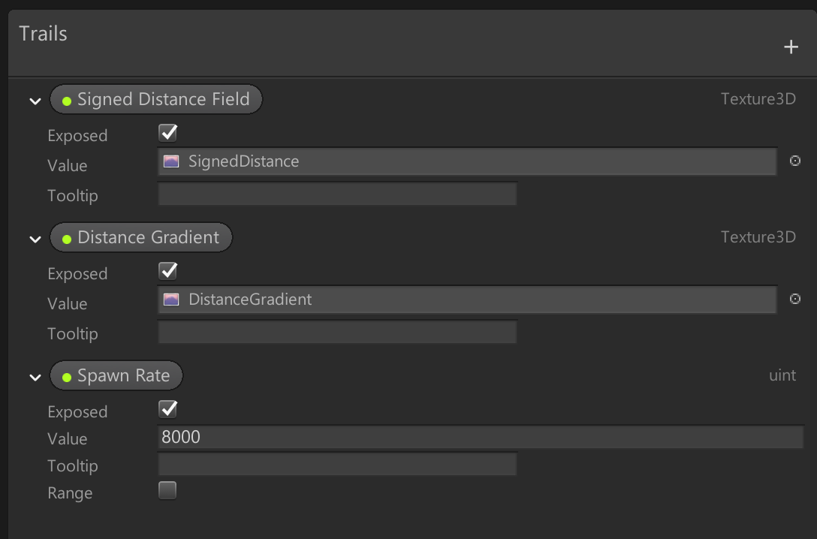
Task: Click Tooltip field under Distance Gradient
Action: 337,333
